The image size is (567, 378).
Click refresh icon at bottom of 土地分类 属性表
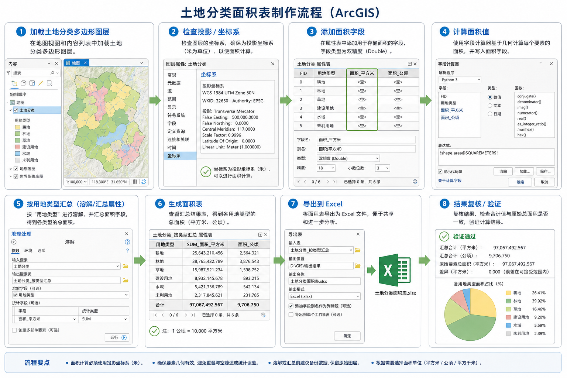click(x=415, y=182)
